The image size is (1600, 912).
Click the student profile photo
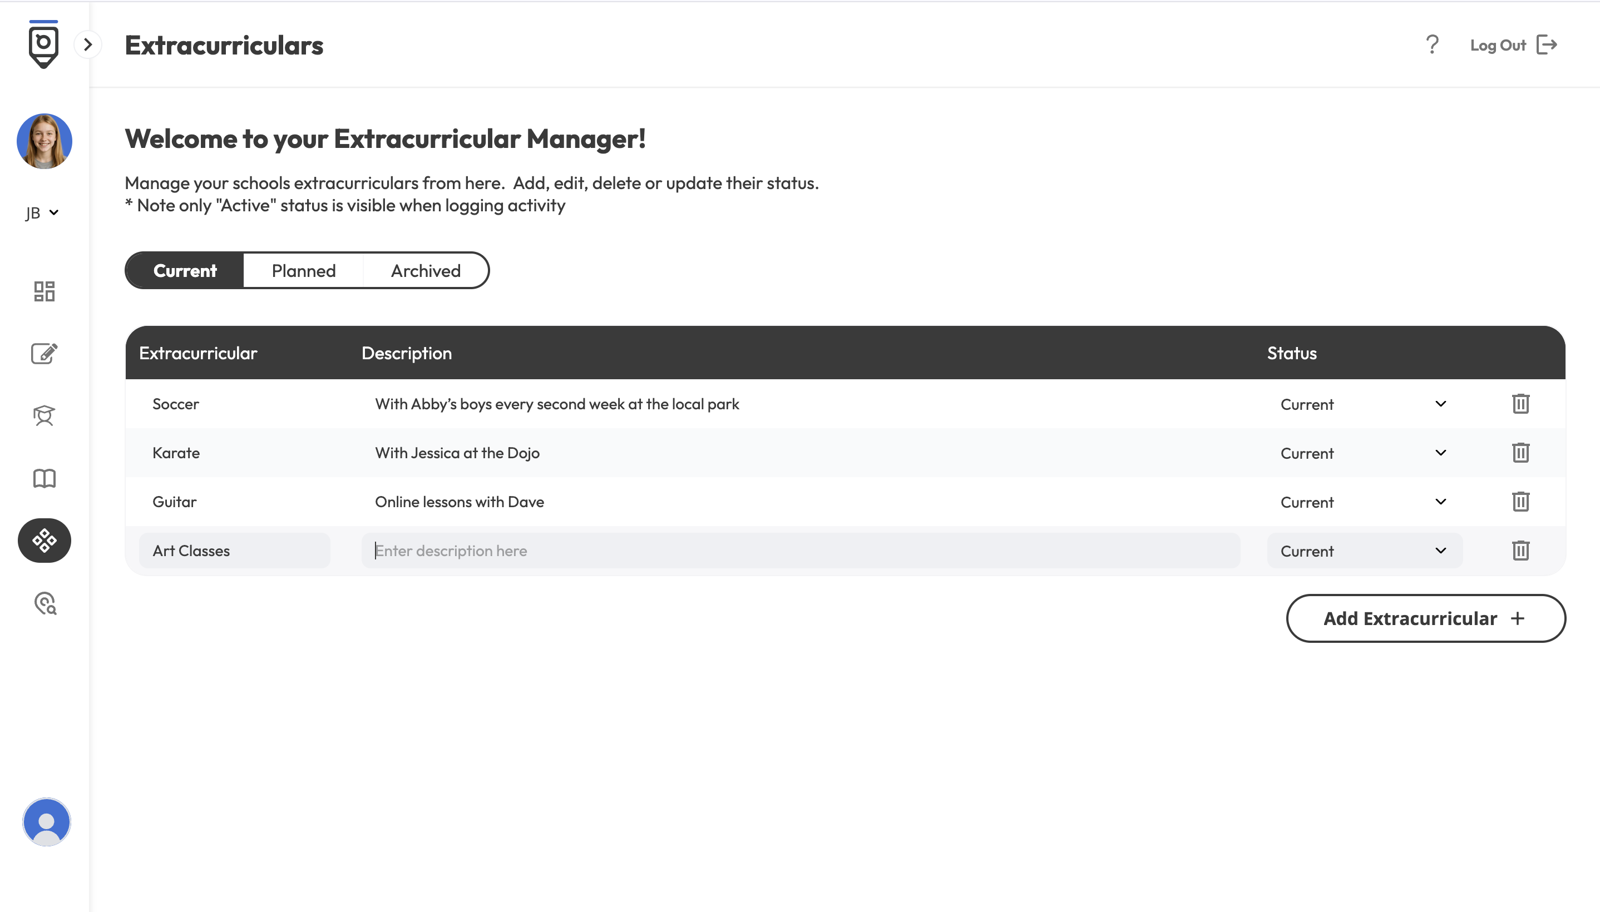[x=45, y=141]
